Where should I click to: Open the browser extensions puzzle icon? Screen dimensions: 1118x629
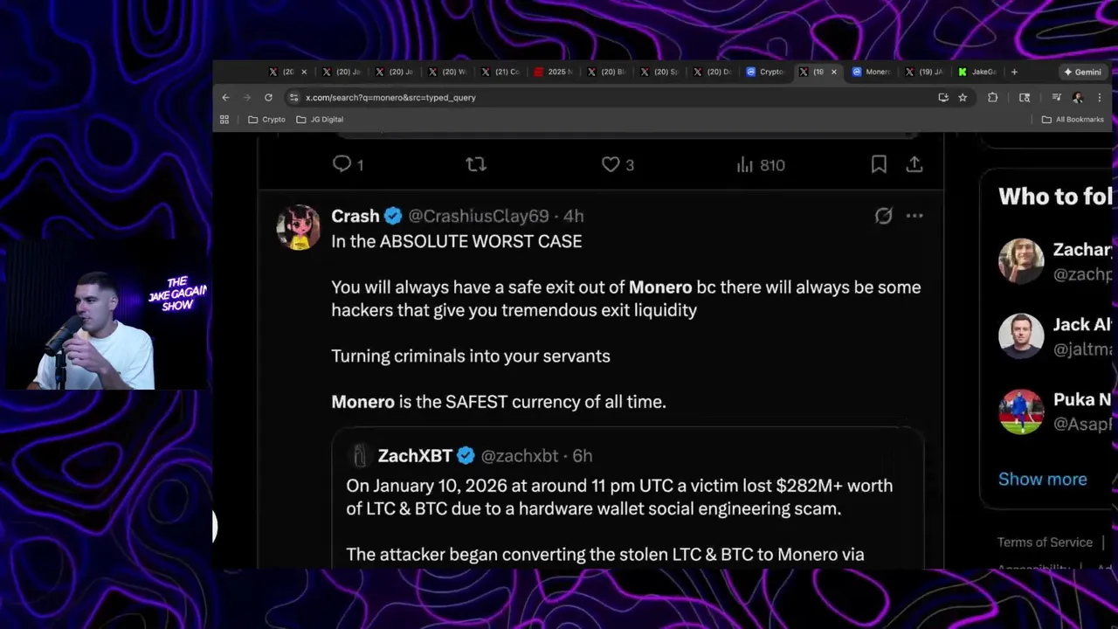[992, 98]
